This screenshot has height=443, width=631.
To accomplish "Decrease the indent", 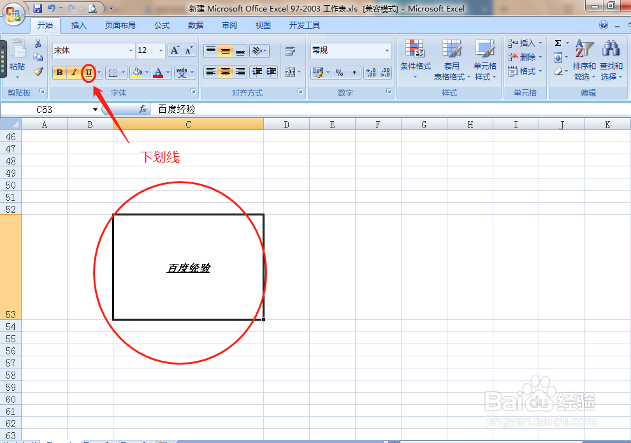I will coord(257,72).
